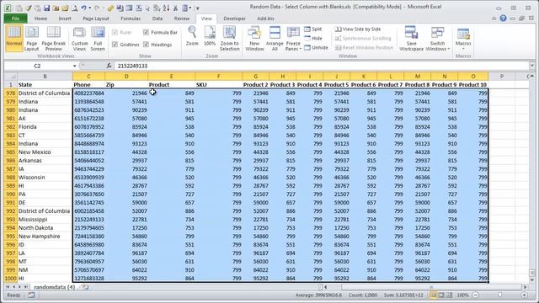This screenshot has width=539, height=303.
Task: Click macro record icon in status bar
Action: 31,295
